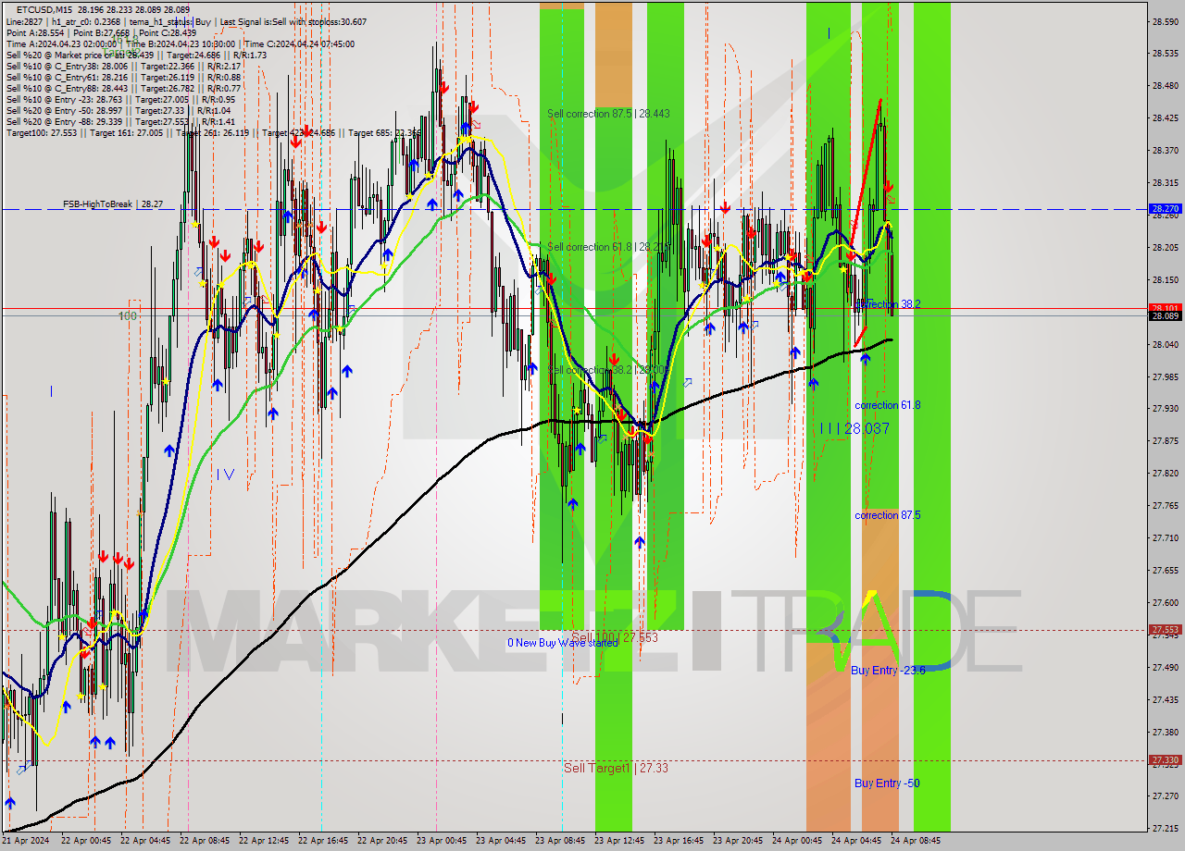Click the 0 New Buy Wave started label

pos(562,643)
